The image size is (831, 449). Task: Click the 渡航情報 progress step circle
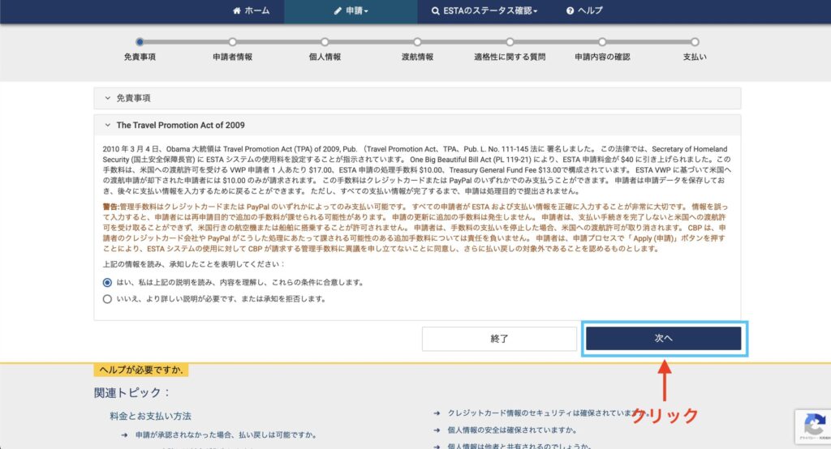coord(417,41)
